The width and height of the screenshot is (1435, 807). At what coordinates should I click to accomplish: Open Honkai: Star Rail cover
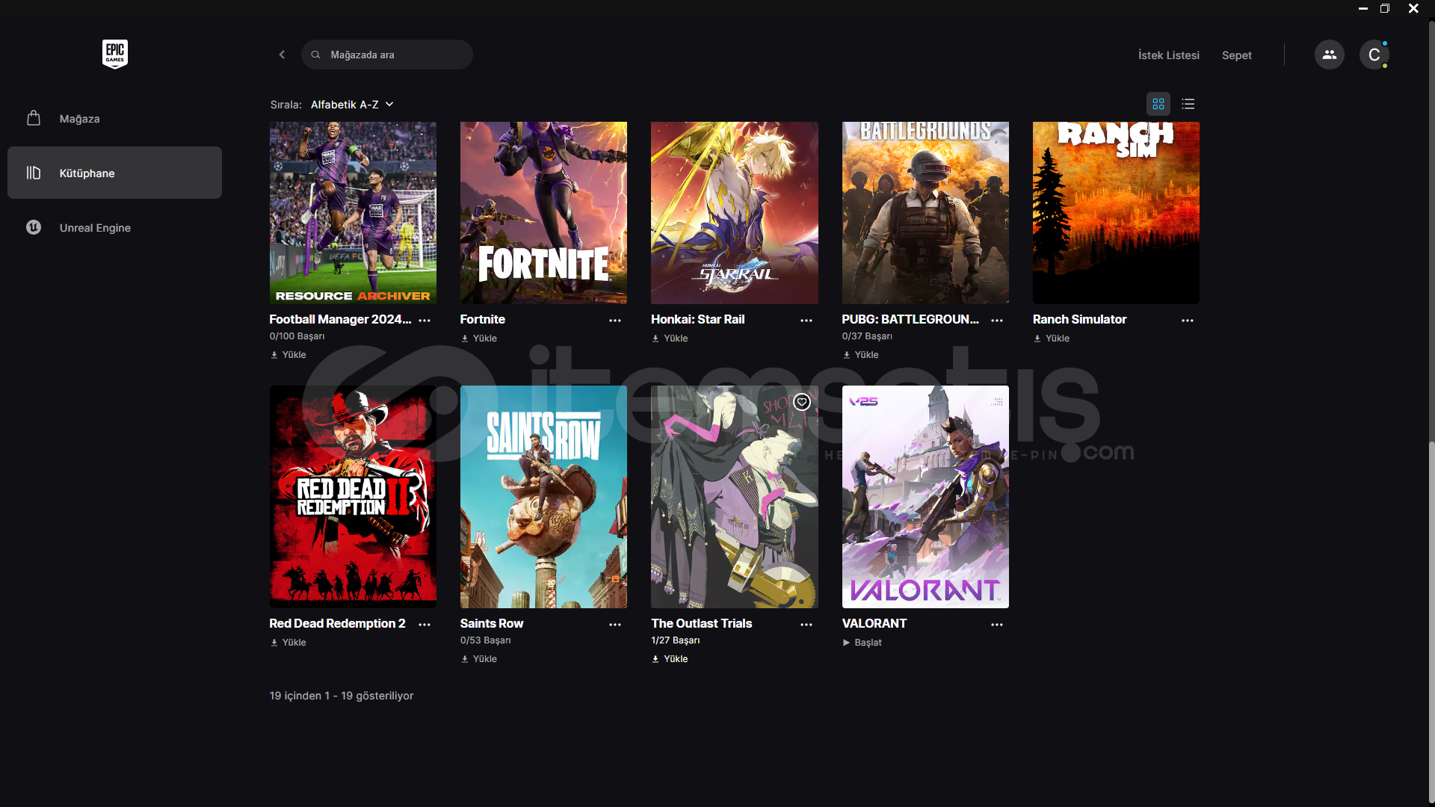pyautogui.click(x=735, y=213)
